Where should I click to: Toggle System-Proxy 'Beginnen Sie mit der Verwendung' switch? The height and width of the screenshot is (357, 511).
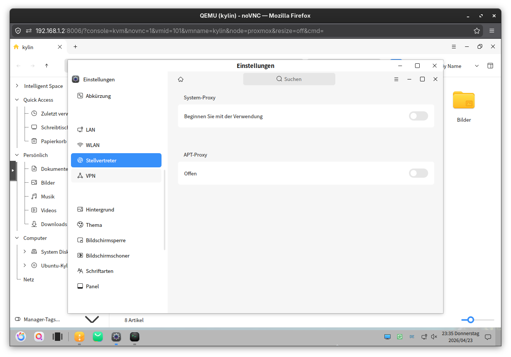(418, 116)
